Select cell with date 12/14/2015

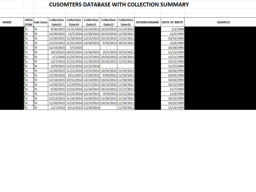coord(57,48)
